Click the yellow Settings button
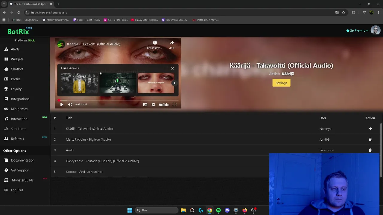Screen dimensions: 383x215 coord(281,83)
